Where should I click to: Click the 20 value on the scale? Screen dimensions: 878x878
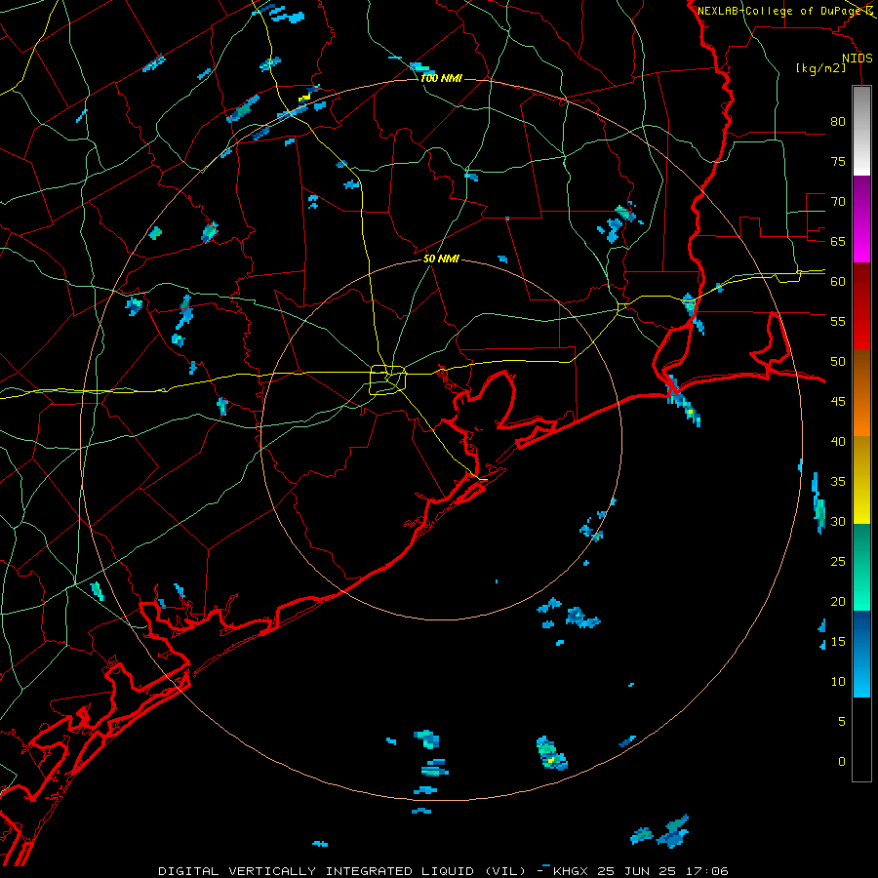point(838,601)
